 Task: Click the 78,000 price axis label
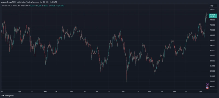[x=212, y=10]
